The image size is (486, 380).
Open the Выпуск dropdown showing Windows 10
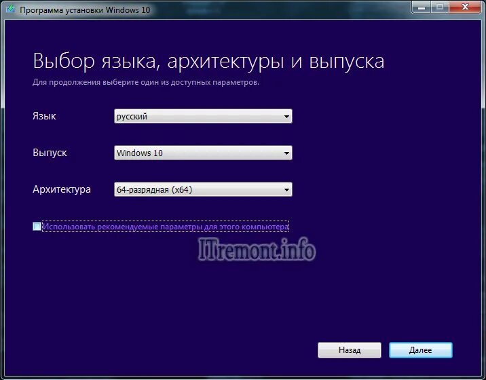[203, 153]
